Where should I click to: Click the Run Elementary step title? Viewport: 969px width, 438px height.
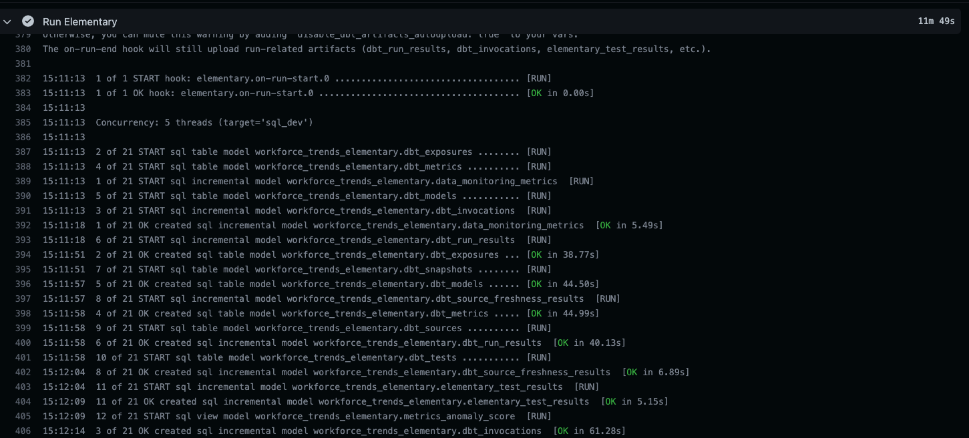point(80,21)
